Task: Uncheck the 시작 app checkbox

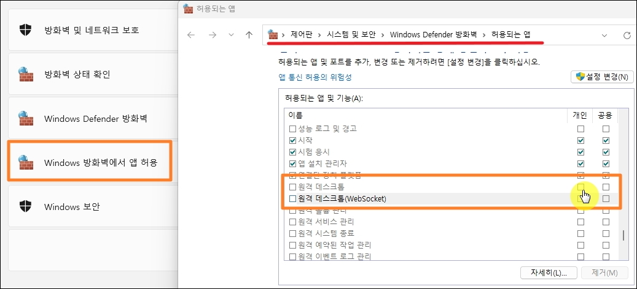Action: [292, 141]
